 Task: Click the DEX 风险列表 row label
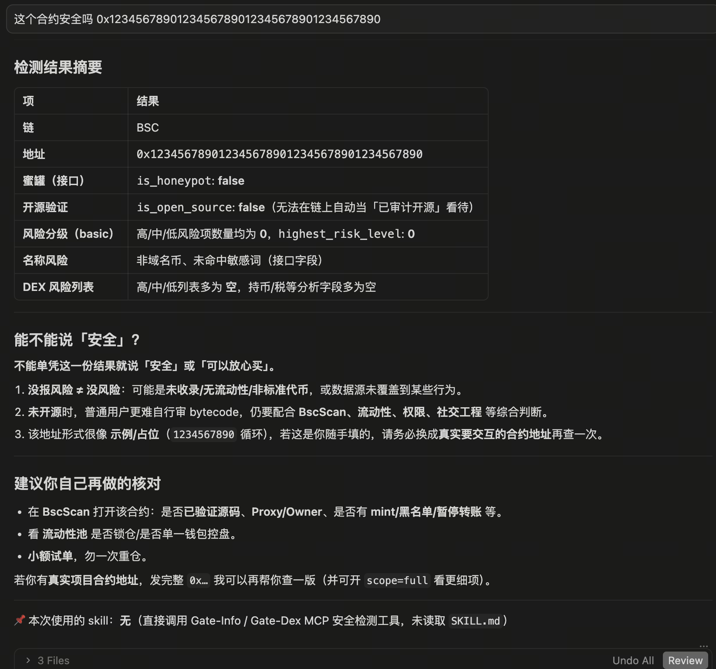58,287
